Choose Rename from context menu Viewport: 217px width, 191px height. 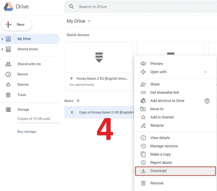pyautogui.click(x=175, y=126)
